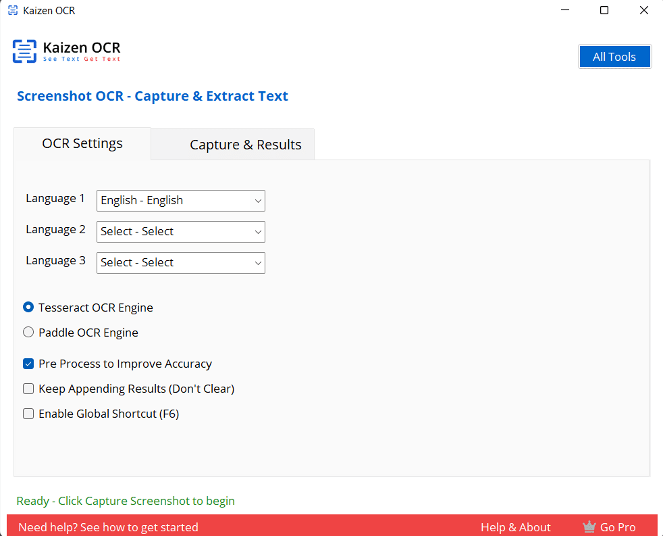Open the All Tools menu
This screenshot has height=536, width=663.
(x=614, y=57)
